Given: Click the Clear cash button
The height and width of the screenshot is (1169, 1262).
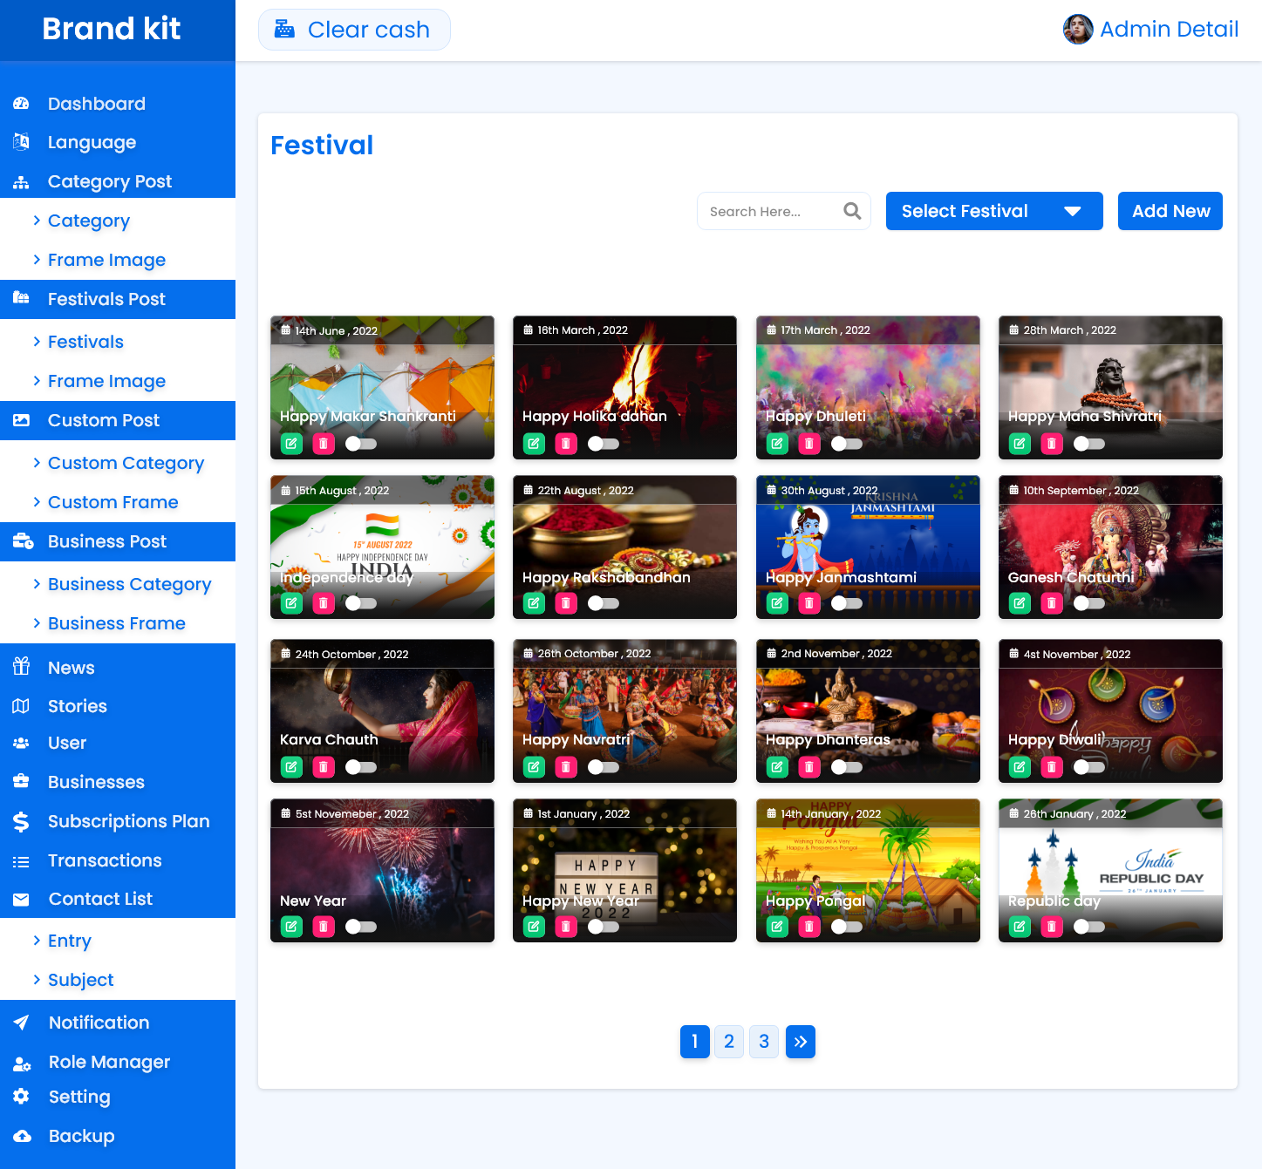Looking at the screenshot, I should [354, 30].
